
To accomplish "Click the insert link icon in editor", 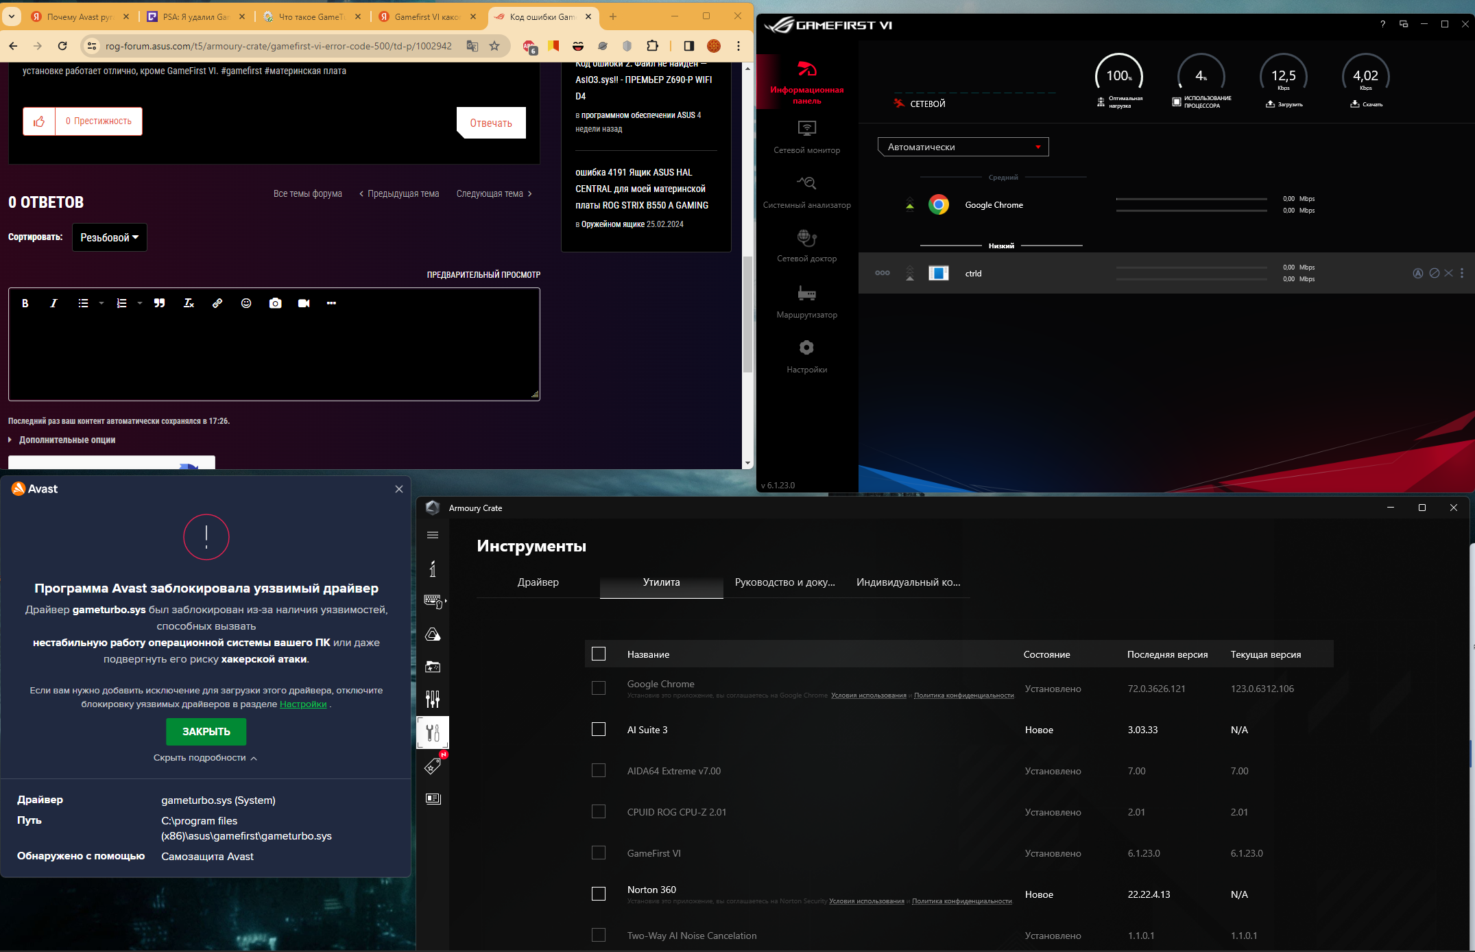I will coord(217,303).
